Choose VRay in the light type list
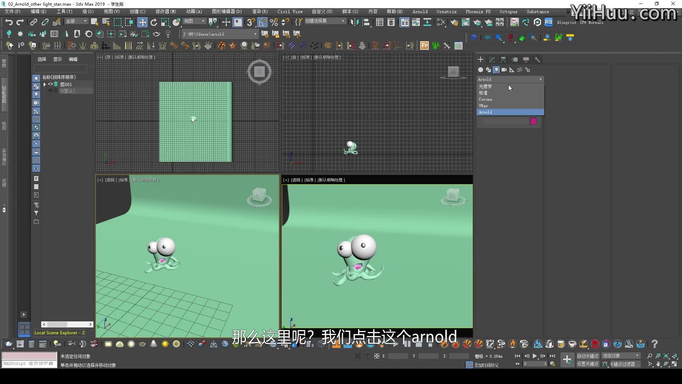 [x=510, y=106]
